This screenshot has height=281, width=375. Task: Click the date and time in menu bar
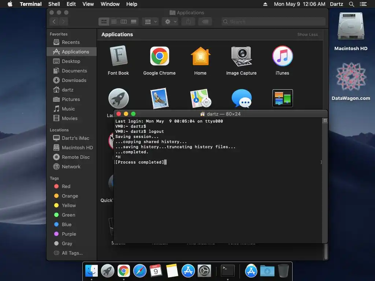tap(300, 4)
